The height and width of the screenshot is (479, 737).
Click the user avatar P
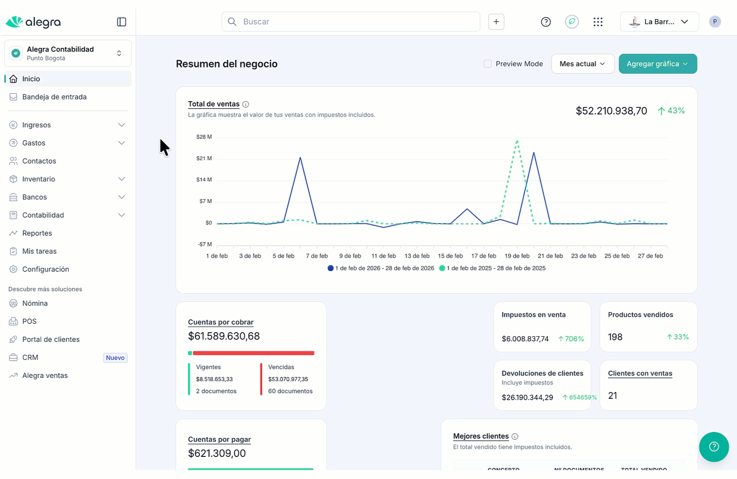pos(715,22)
